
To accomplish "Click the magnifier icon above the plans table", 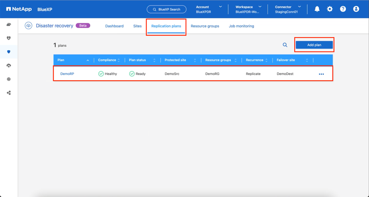I will (285, 45).
